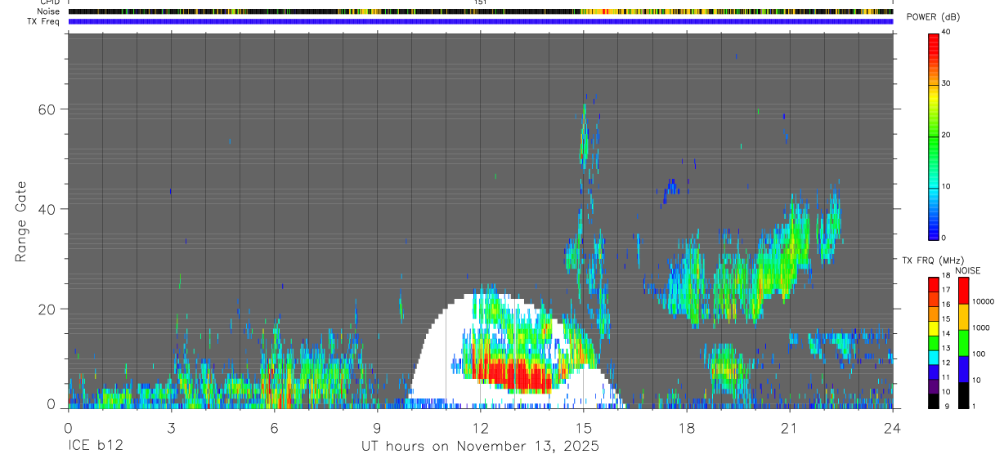Click the Noise row label above the plot

50,11
